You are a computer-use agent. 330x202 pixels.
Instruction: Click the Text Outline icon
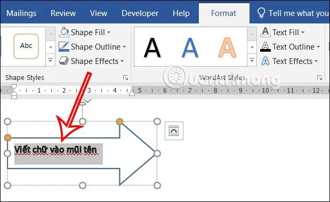(x=265, y=46)
